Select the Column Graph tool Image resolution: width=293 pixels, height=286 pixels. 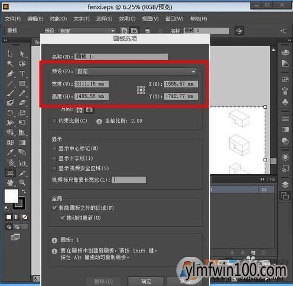(x=22, y=162)
